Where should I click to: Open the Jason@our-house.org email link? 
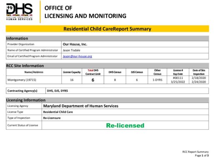point(77,56)
